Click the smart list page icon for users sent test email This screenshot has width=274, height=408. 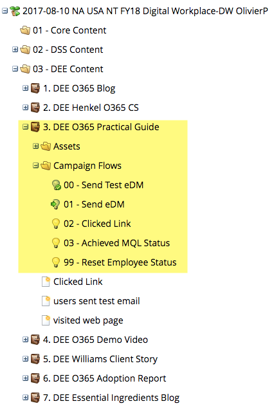[x=46, y=301]
